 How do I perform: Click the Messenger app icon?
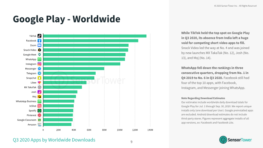[x=39, y=69]
